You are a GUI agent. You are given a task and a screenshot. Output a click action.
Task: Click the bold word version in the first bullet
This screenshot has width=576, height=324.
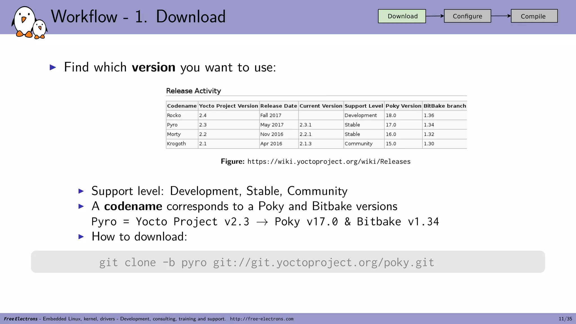(154, 67)
